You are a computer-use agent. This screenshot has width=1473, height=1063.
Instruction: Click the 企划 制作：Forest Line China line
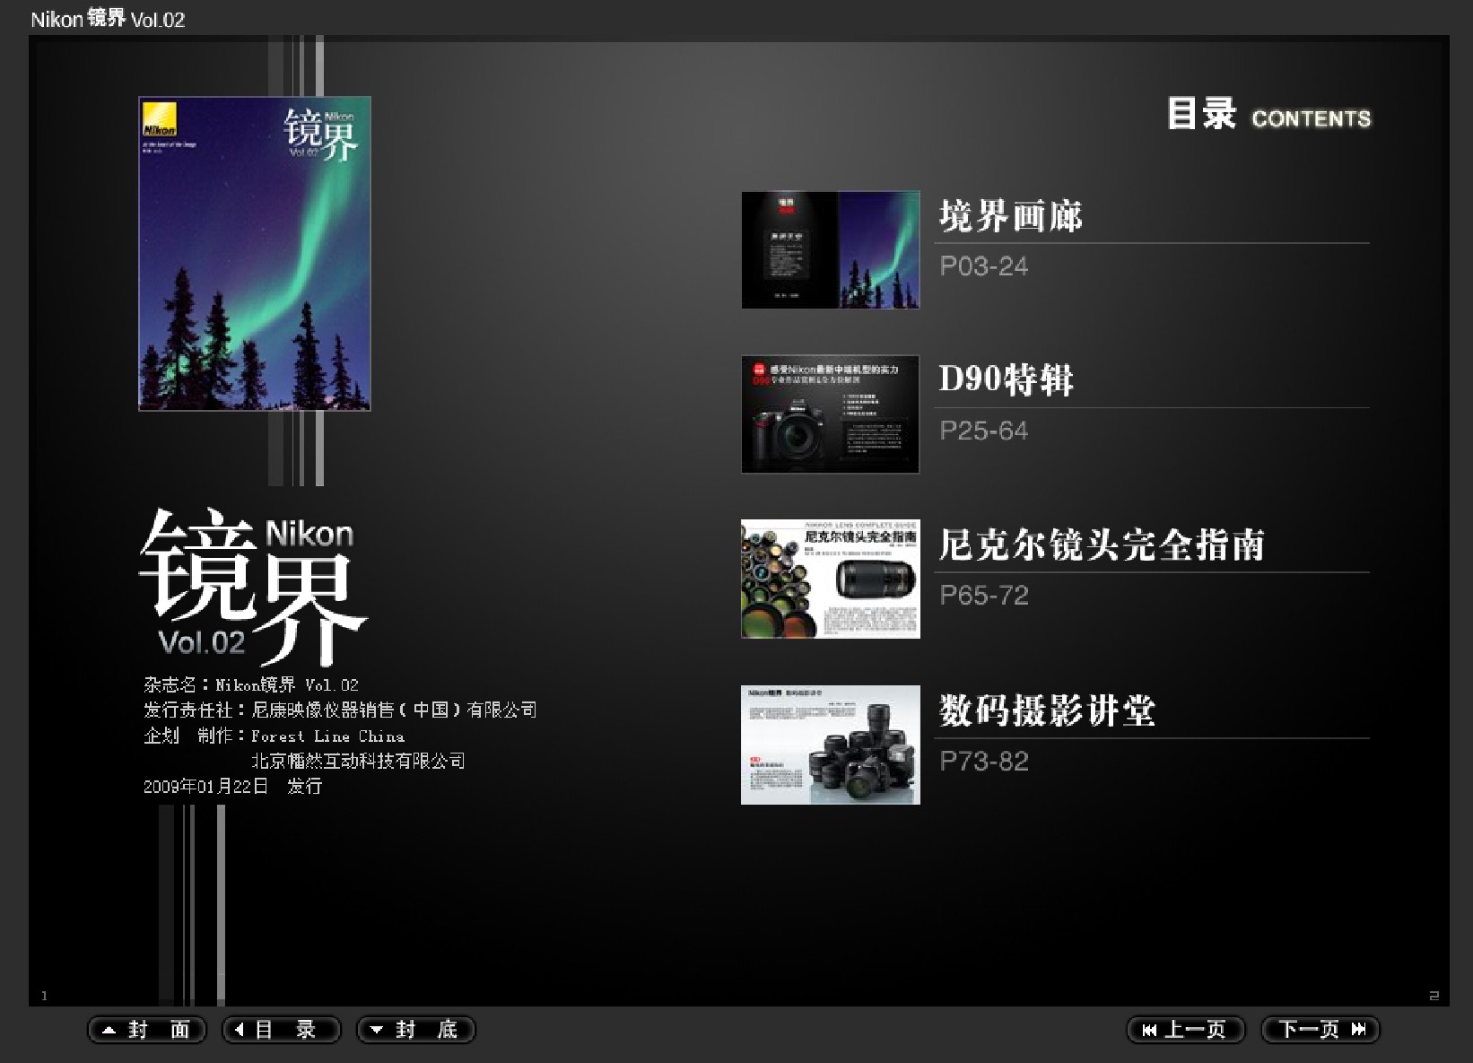(274, 736)
